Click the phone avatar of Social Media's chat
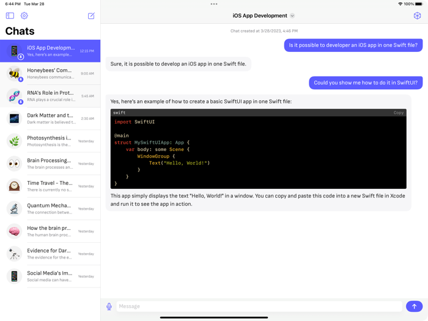This screenshot has height=321, width=428. pyautogui.click(x=14, y=276)
